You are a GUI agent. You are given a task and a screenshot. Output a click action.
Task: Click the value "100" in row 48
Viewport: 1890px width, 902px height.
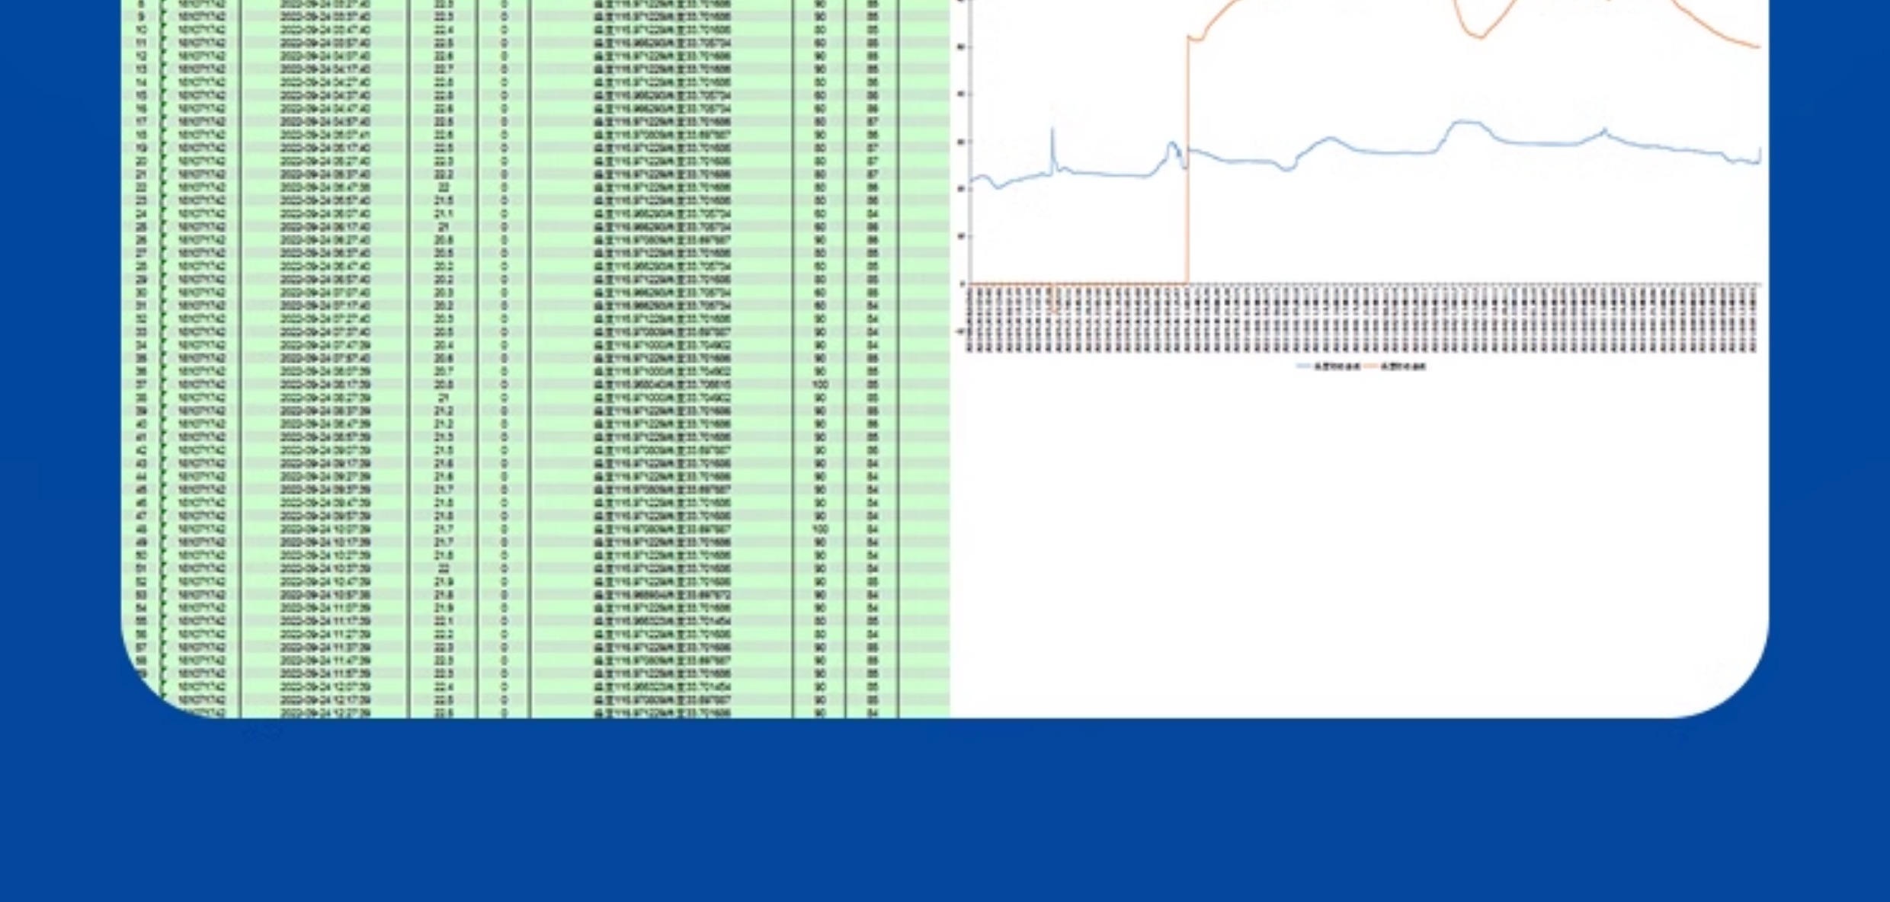coord(820,529)
